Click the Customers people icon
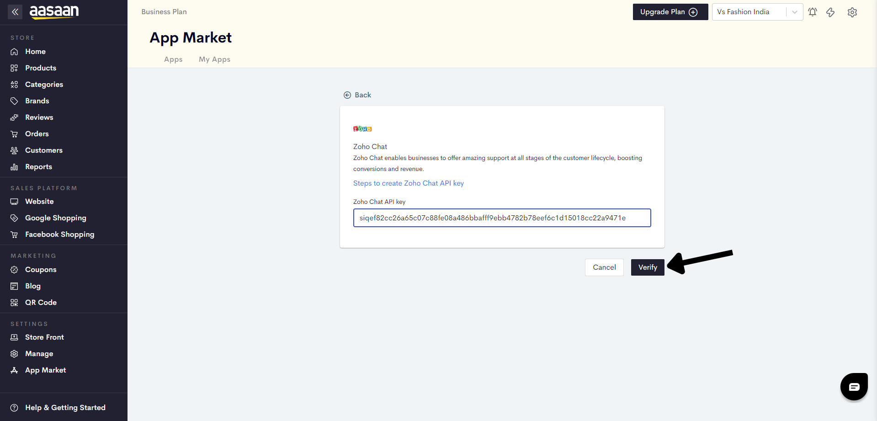This screenshot has width=877, height=421. coord(14,150)
